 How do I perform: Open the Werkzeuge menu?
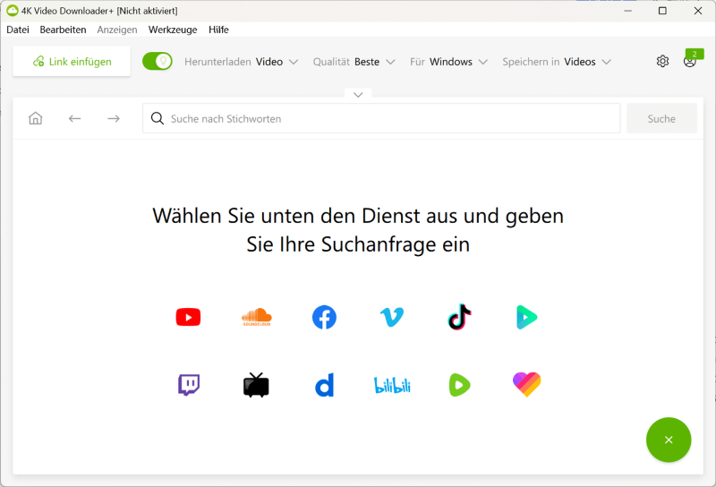click(x=173, y=30)
